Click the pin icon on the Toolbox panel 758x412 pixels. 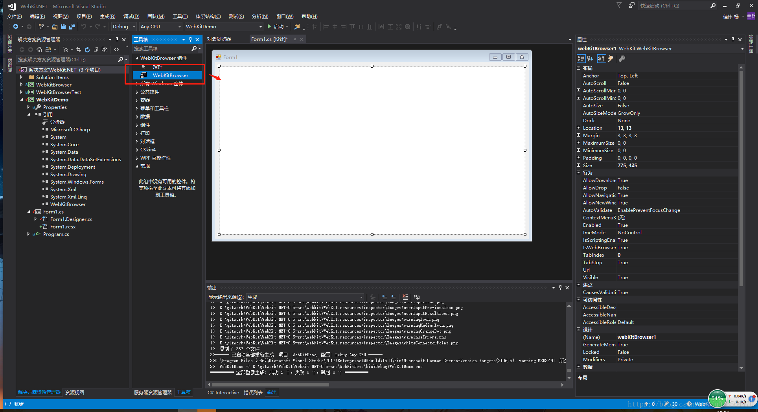click(190, 40)
